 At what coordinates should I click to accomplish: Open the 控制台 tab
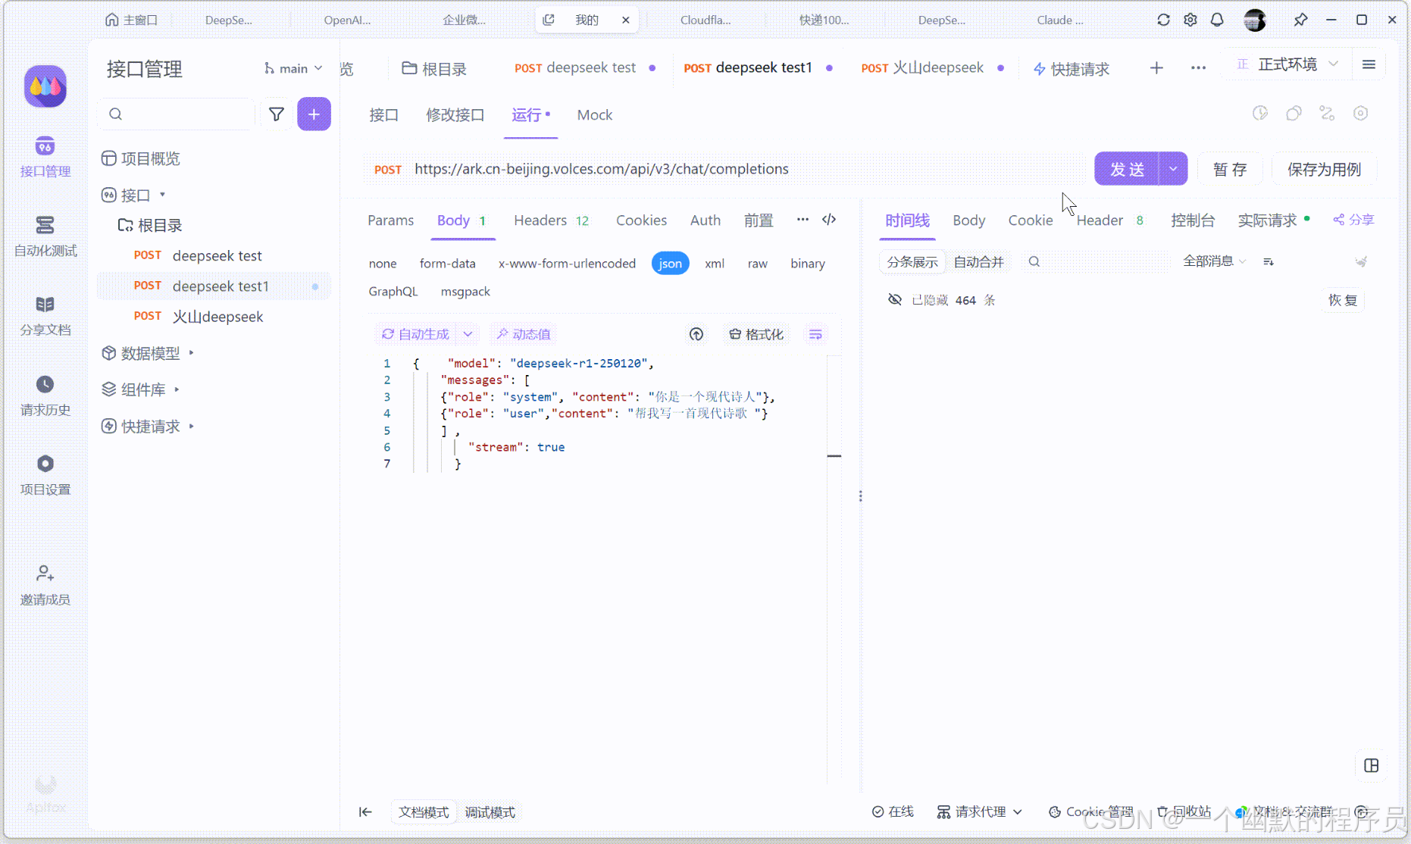1193,220
